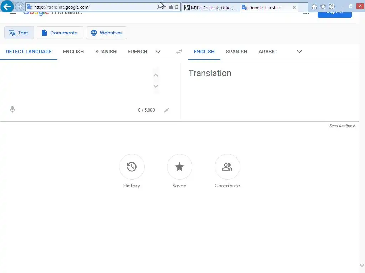Click the blue Sign in button

[x=334, y=14]
